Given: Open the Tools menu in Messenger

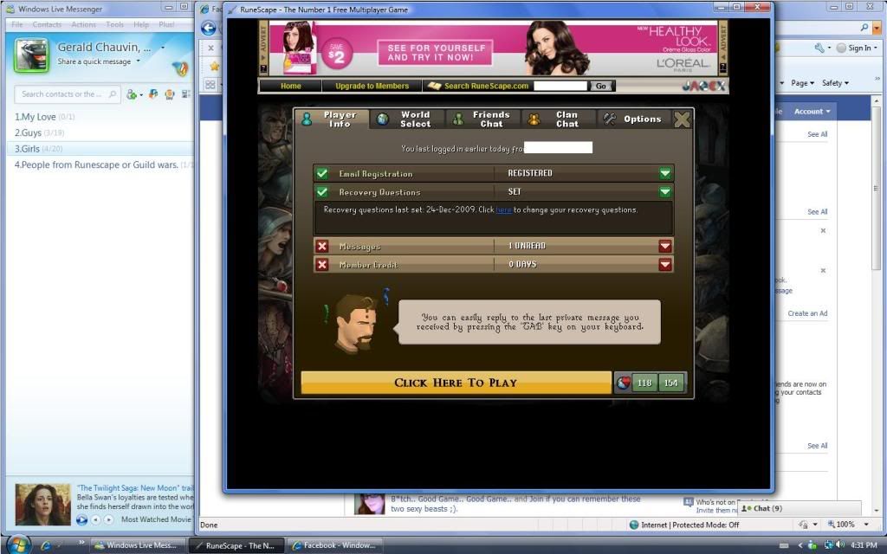Looking at the screenshot, I should pyautogui.click(x=115, y=24).
